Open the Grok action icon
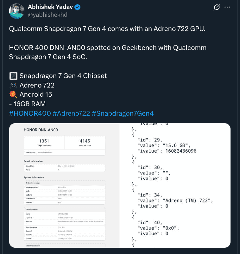Image resolution: width=240 pixels, height=254 pixels. point(217,7)
